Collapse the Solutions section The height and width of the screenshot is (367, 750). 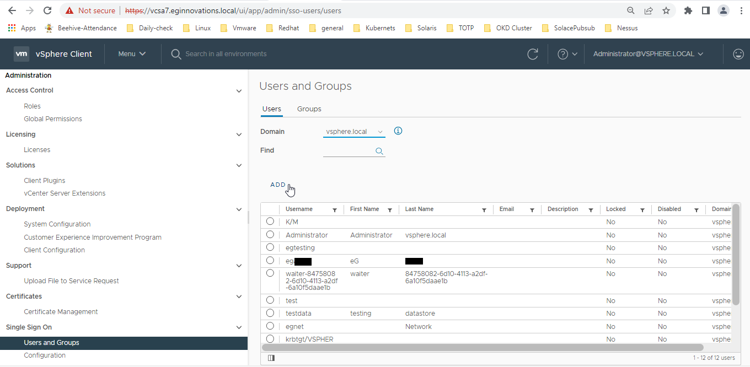pyautogui.click(x=239, y=166)
